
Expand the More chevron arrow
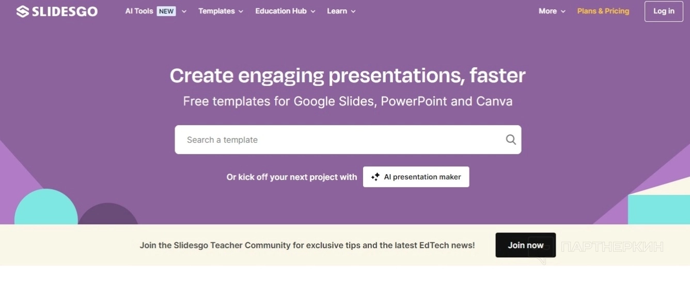pyautogui.click(x=563, y=11)
